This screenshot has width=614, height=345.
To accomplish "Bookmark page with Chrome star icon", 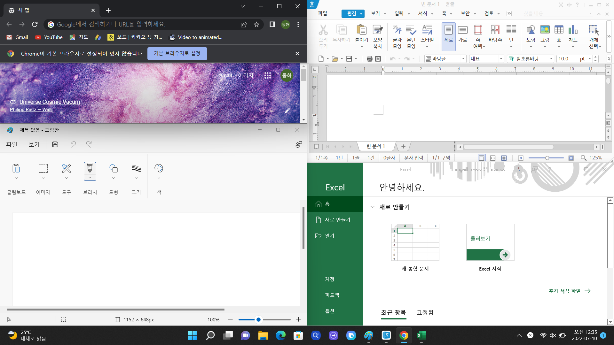I will (x=256, y=25).
